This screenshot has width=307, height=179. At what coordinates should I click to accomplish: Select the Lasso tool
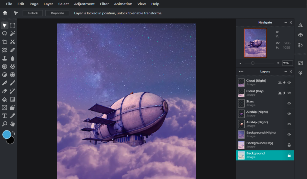(x=4, y=34)
